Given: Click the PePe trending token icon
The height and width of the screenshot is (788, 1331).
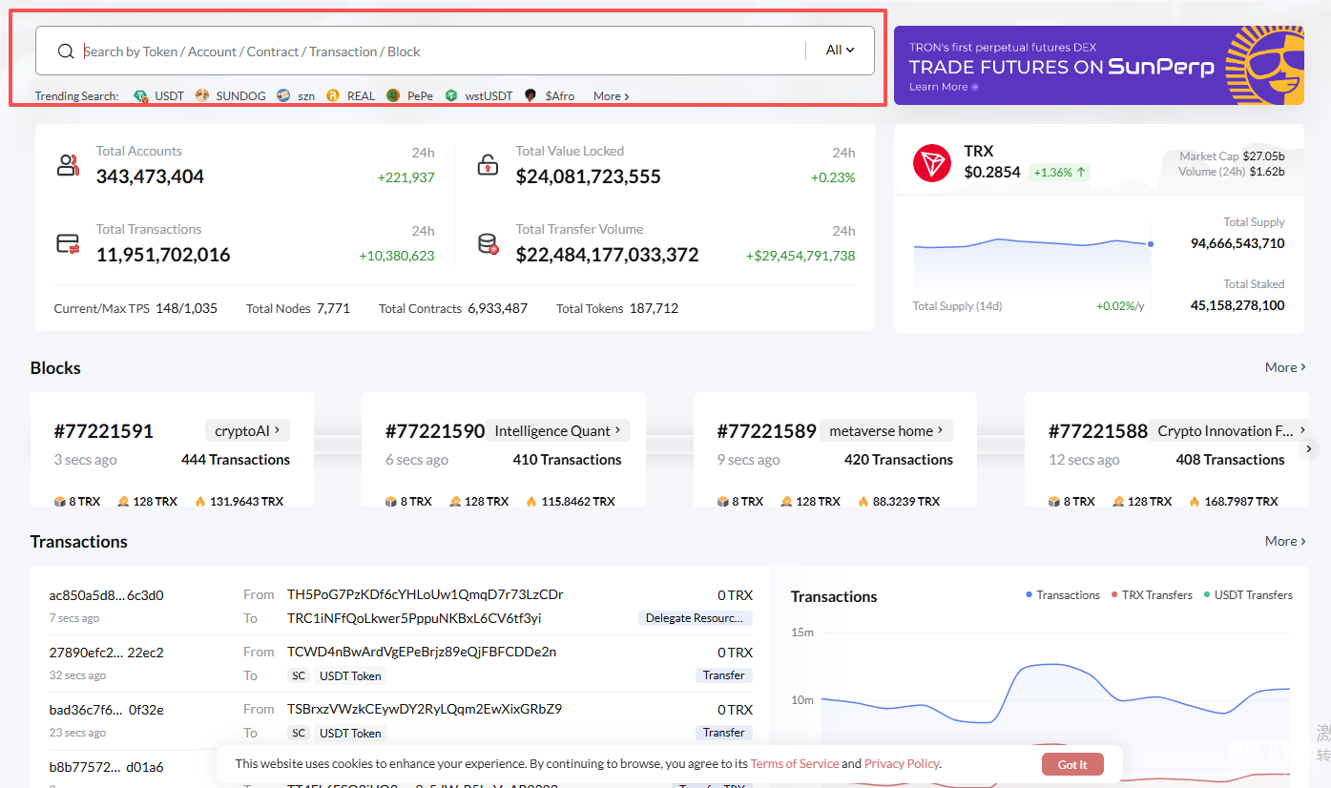Looking at the screenshot, I should [x=393, y=95].
